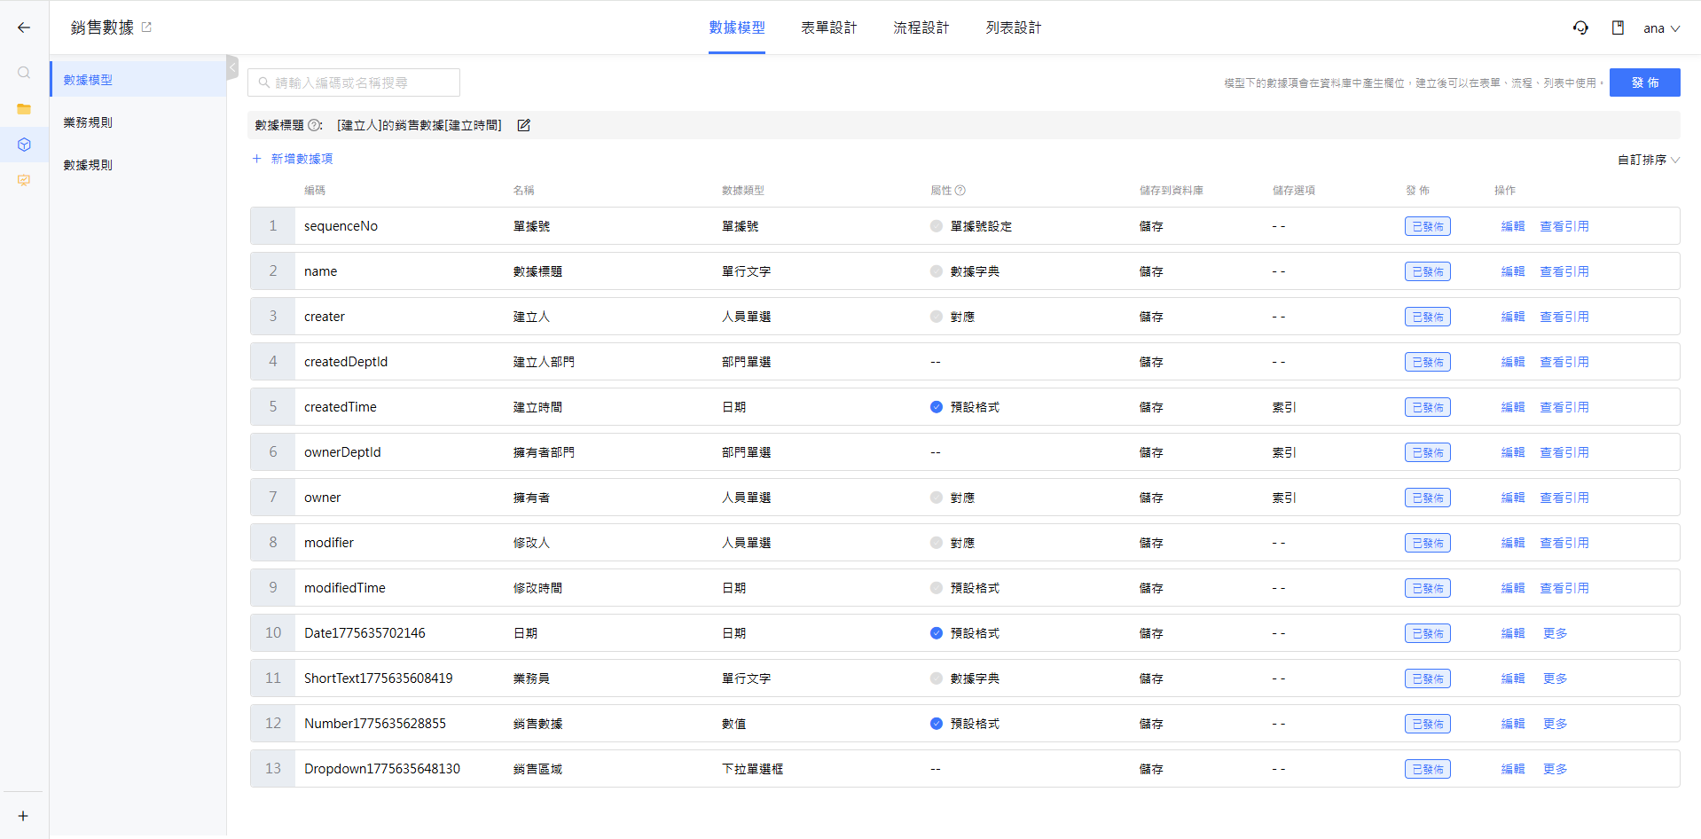Image resolution: width=1701 pixels, height=839 pixels.
Task: Toggle 對應 radio in owner row
Action: click(937, 498)
